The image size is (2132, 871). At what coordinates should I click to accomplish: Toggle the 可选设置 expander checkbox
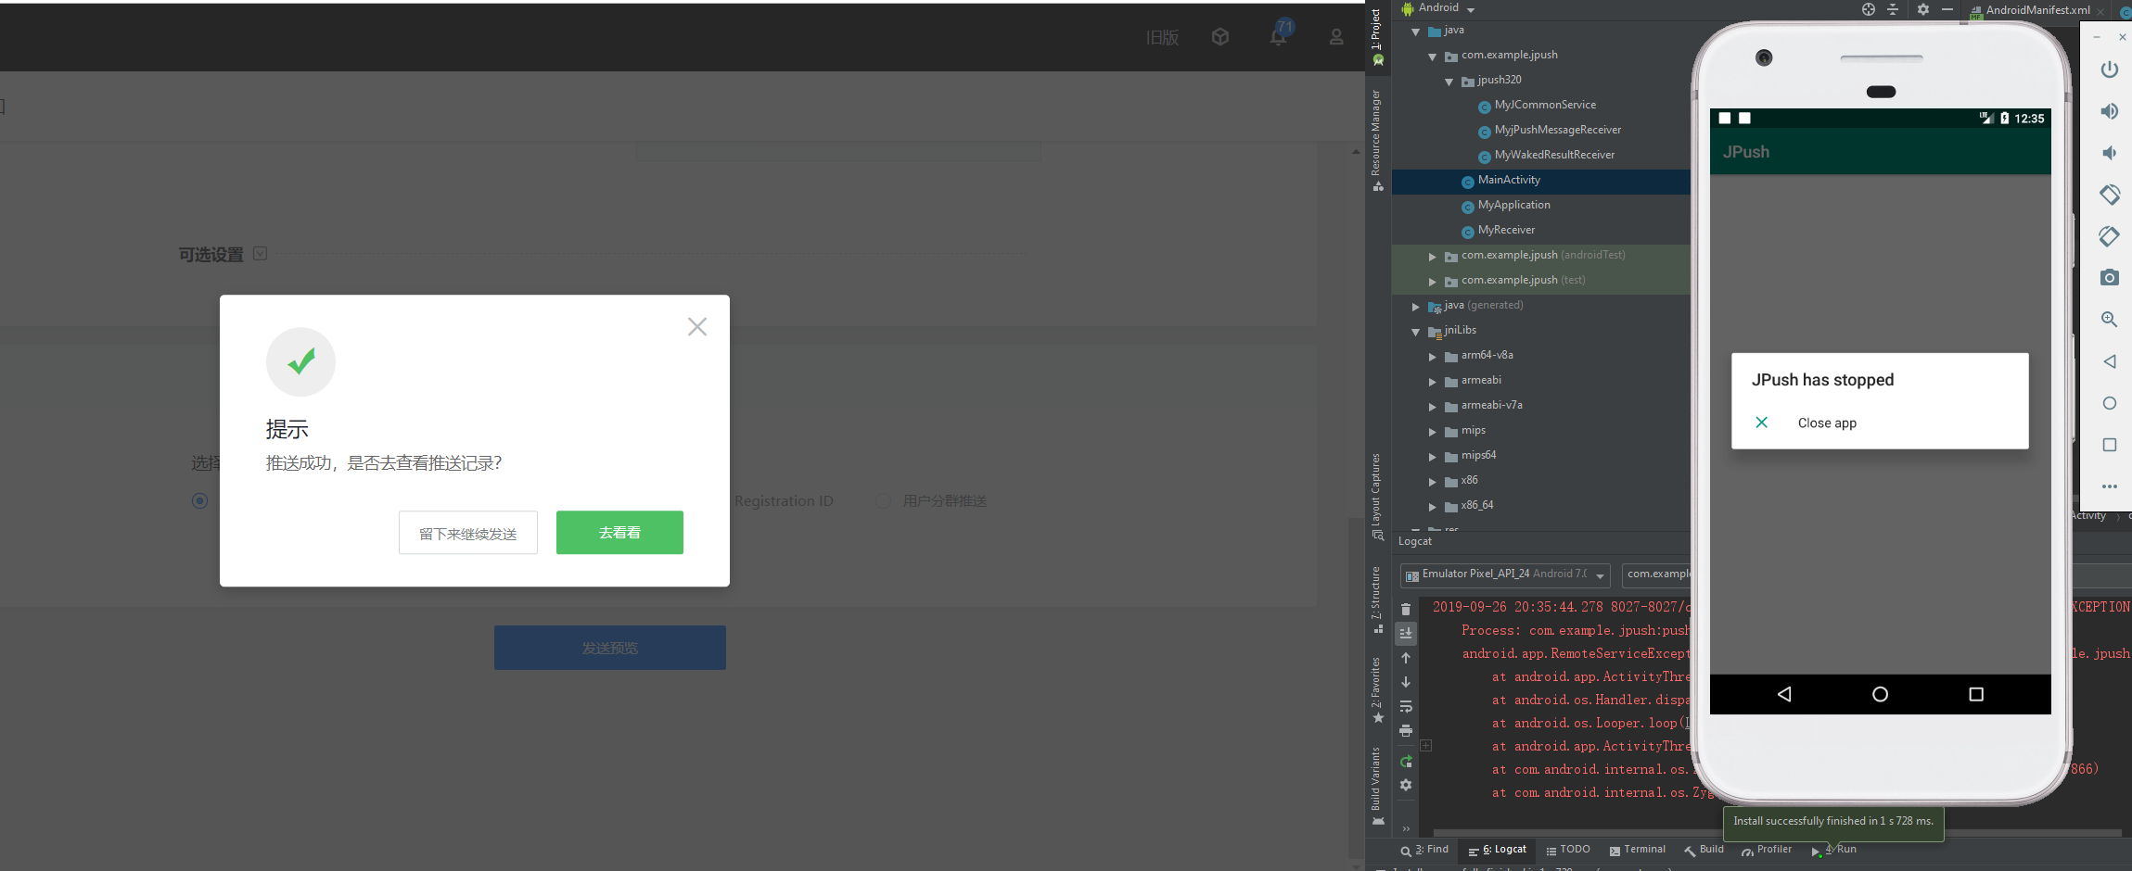click(x=261, y=254)
